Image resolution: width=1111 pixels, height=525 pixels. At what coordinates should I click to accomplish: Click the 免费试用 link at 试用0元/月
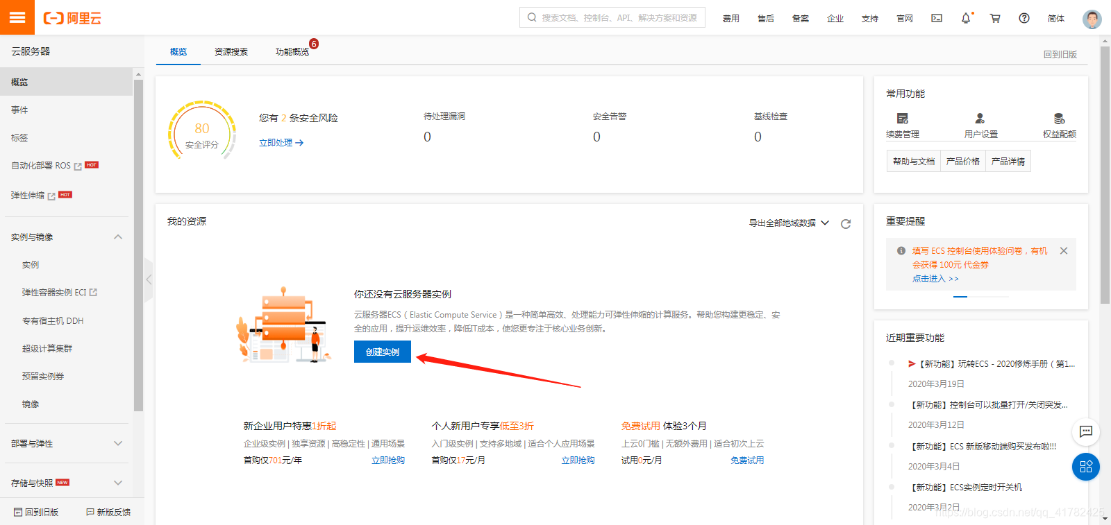point(747,461)
